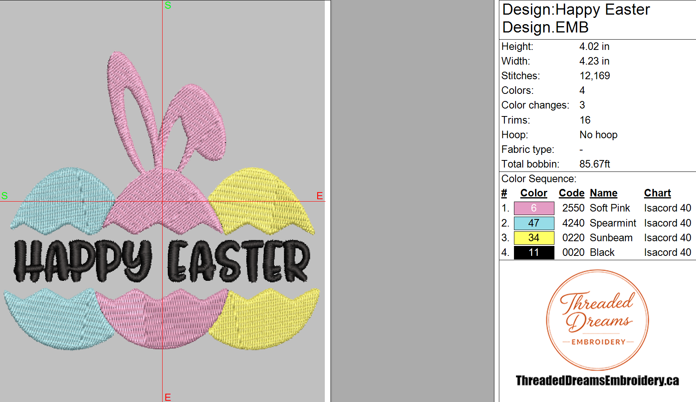Screen dimensions: 696x402
Task: Click the Sunbeam thread name
Action: (x=611, y=238)
